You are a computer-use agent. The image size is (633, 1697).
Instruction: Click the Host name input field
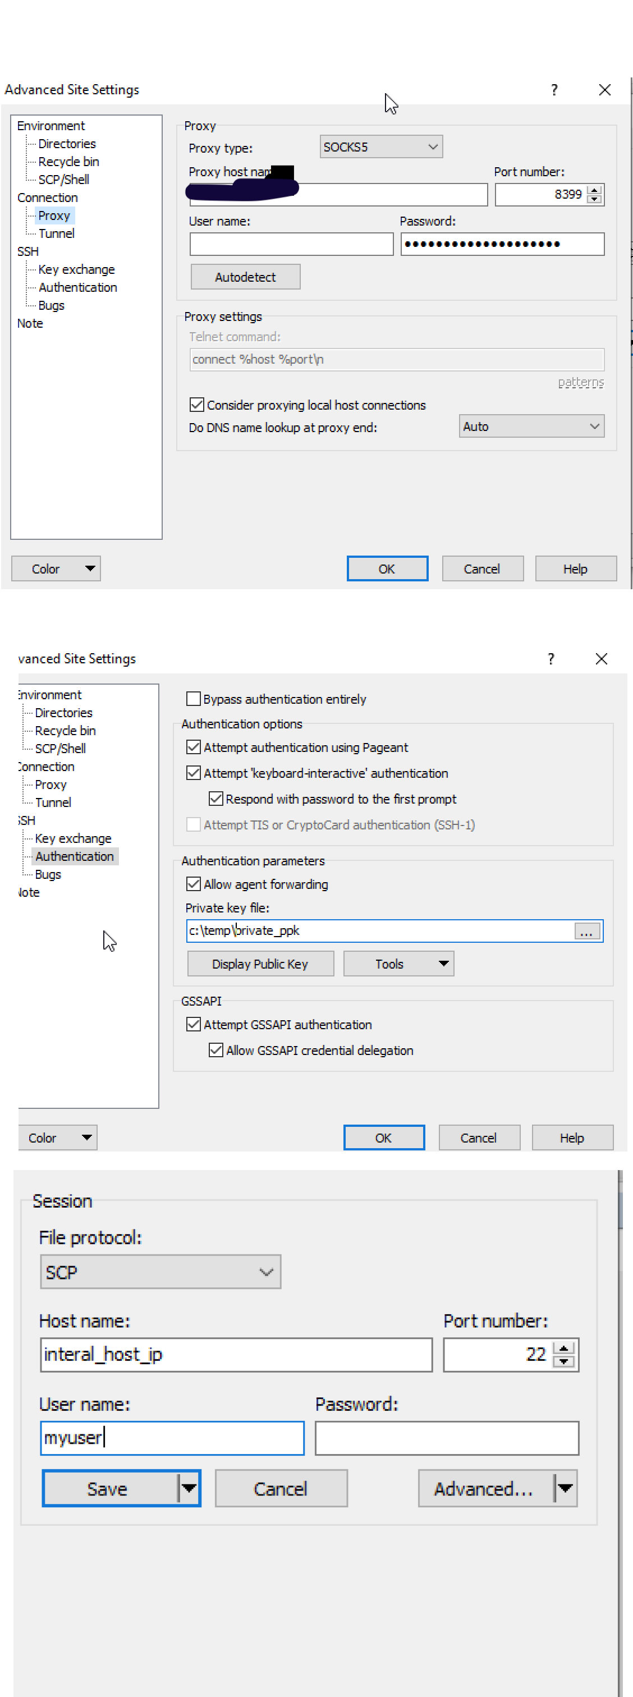point(236,1355)
